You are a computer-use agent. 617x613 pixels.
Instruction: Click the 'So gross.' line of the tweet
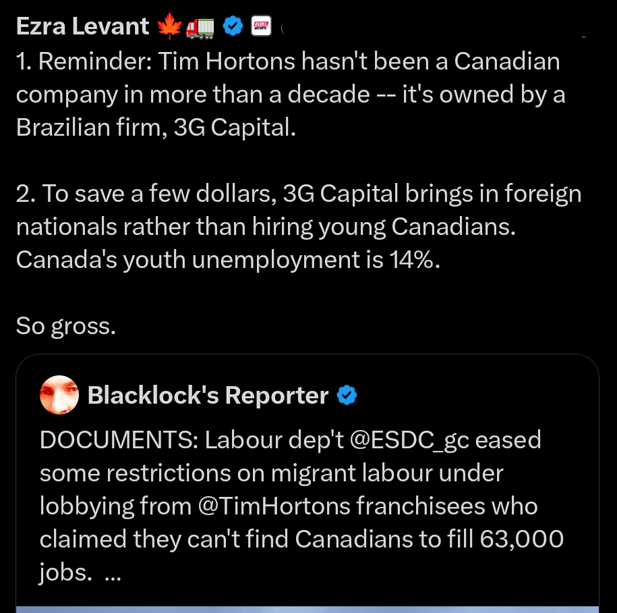coord(65,326)
